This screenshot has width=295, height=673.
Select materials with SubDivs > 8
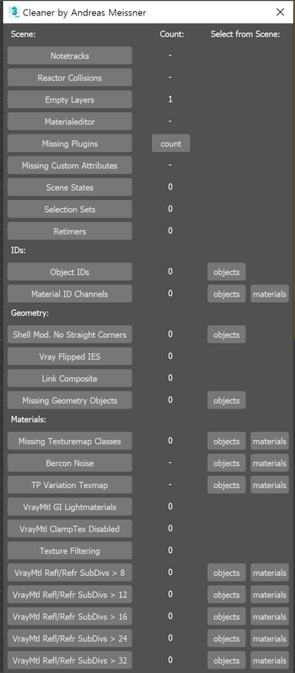pyautogui.click(x=270, y=572)
